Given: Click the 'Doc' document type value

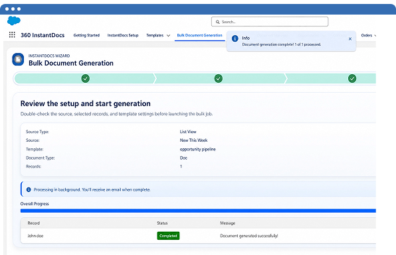Looking at the screenshot, I should point(183,158).
